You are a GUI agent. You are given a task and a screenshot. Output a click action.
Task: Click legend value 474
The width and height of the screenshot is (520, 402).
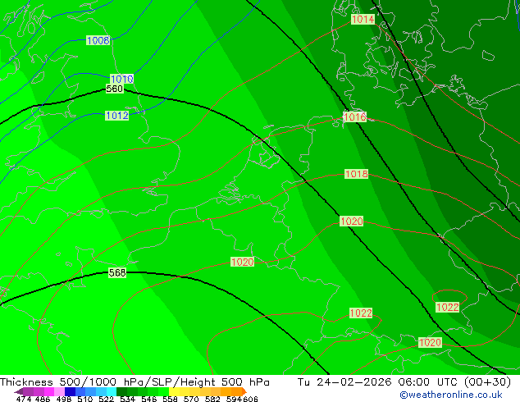pyautogui.click(x=24, y=399)
